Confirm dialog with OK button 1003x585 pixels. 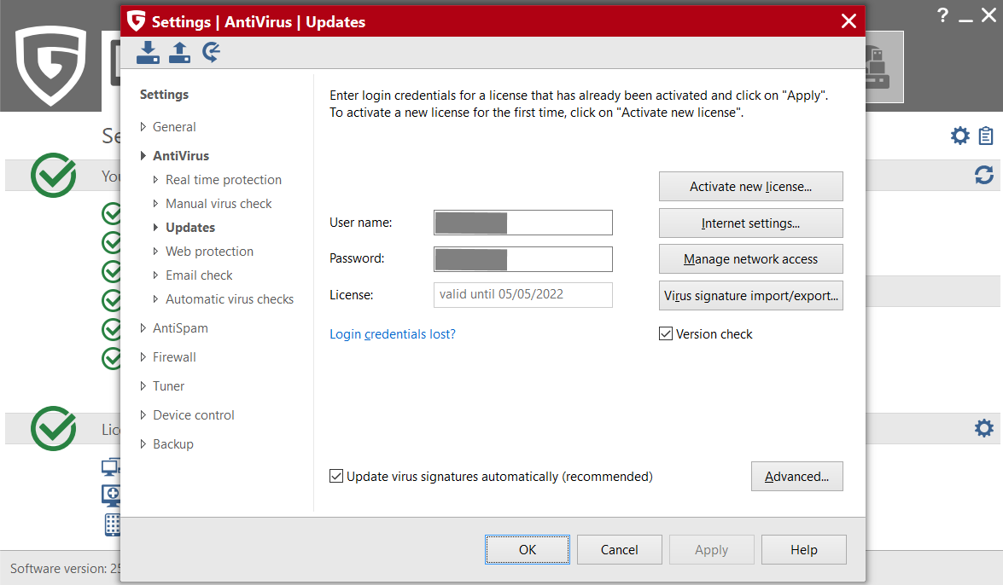pyautogui.click(x=528, y=550)
